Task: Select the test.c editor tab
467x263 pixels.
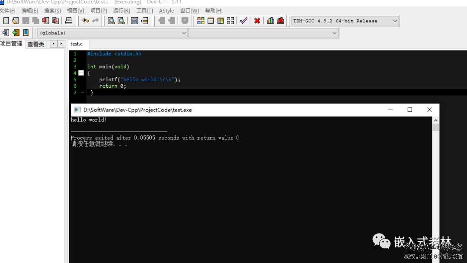Action: pos(77,44)
